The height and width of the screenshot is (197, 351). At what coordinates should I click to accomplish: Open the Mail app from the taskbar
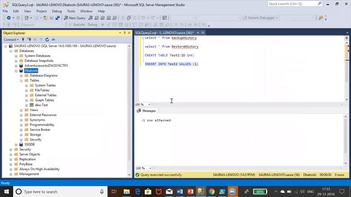tap(169, 192)
